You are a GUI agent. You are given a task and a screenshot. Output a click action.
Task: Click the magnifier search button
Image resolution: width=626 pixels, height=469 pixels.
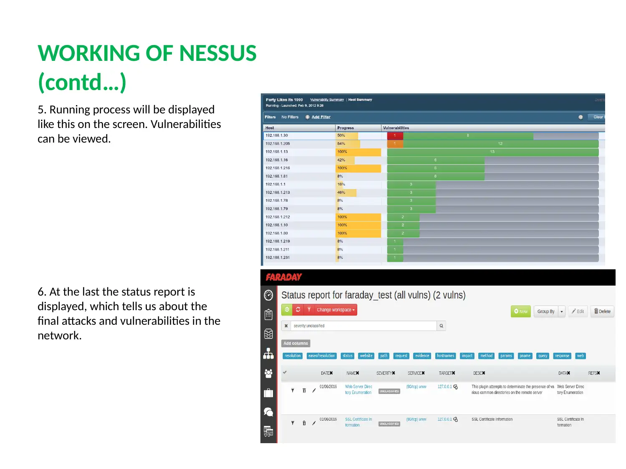point(441,326)
